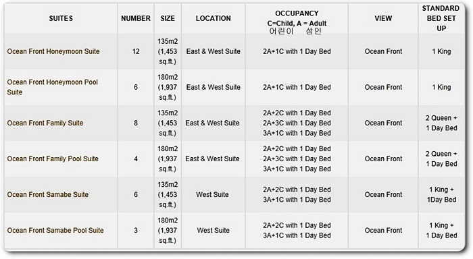Select the Ocean Front Family Suite link
Image resolution: width=473 pixels, height=259 pixels.
45,123
